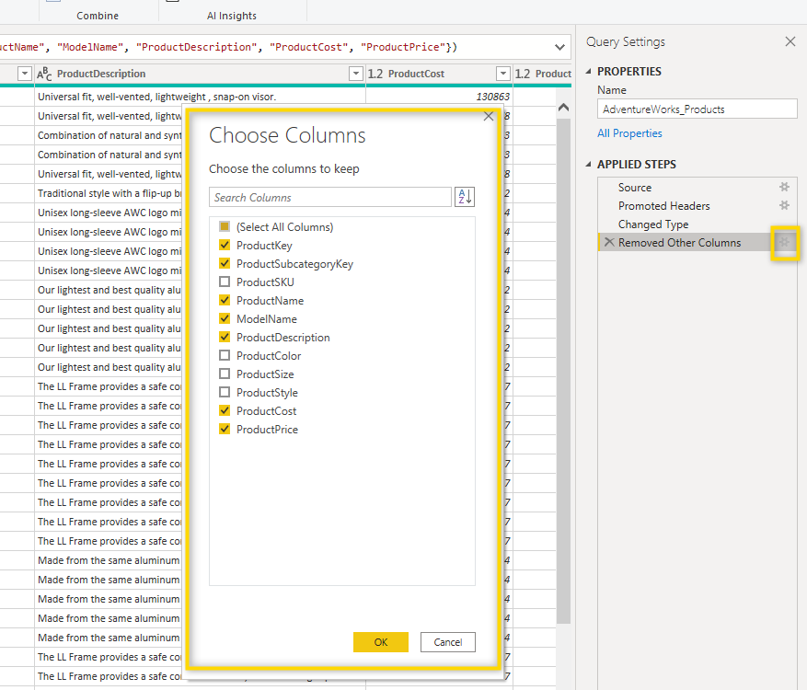Open gear settings for Promoted Headers step
Viewport: 807px width, 690px height.
point(784,205)
